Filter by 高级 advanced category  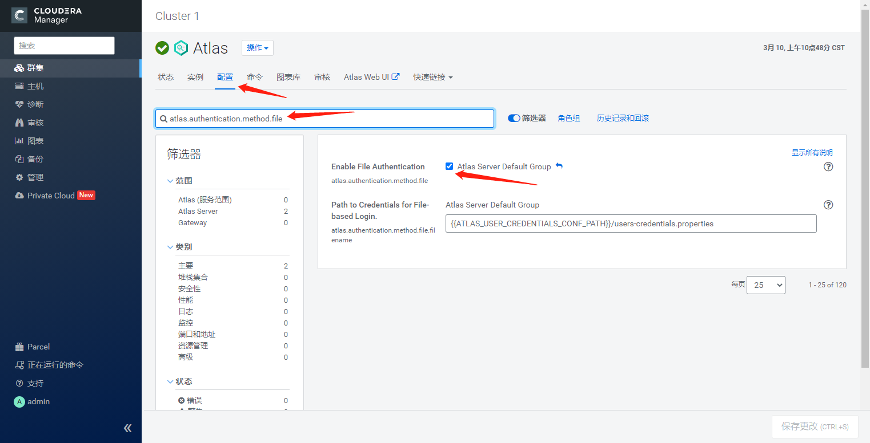186,357
